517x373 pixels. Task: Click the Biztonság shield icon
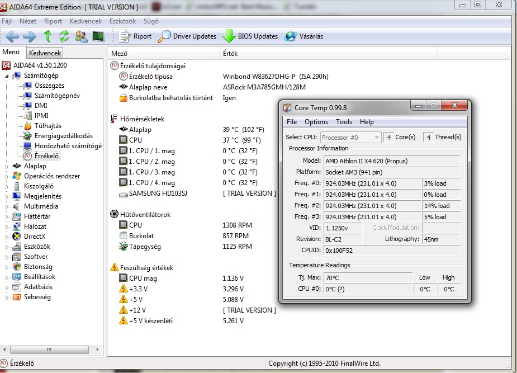click(17, 267)
